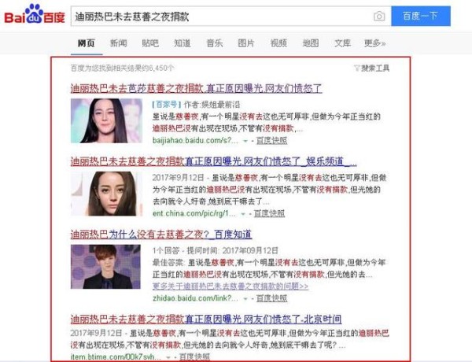Focus the search query input field
This screenshot has width=472, height=362.
[221, 17]
